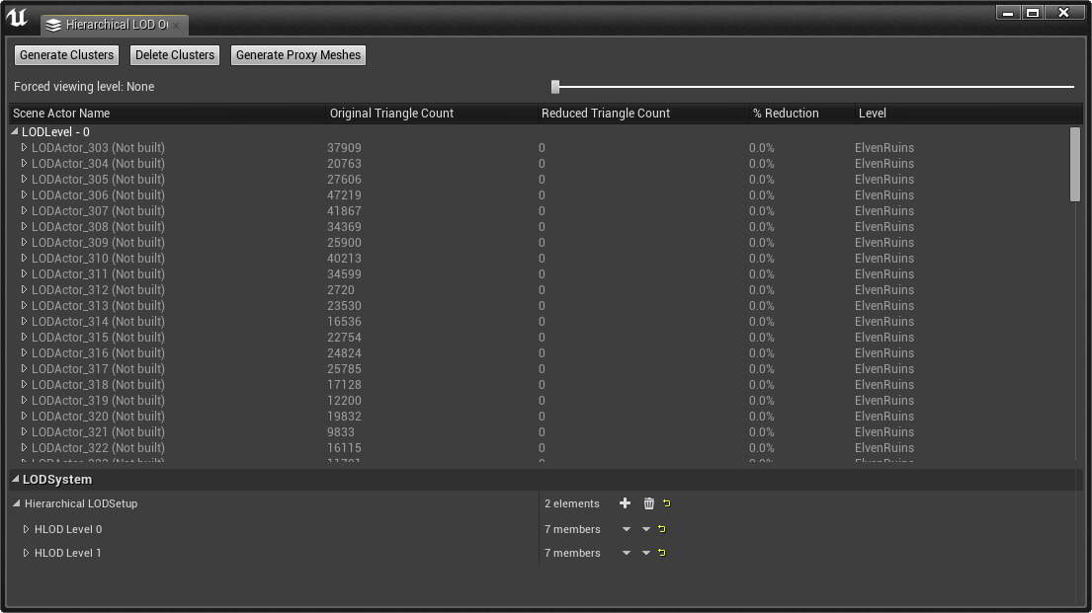Collapse the LODSystem section
The image size is (1092, 613).
[x=16, y=479]
